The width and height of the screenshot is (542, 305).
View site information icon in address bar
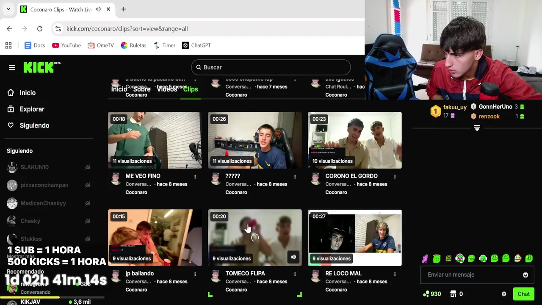tap(58, 29)
